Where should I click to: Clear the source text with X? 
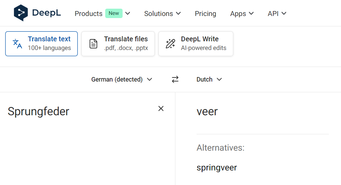pos(161,109)
